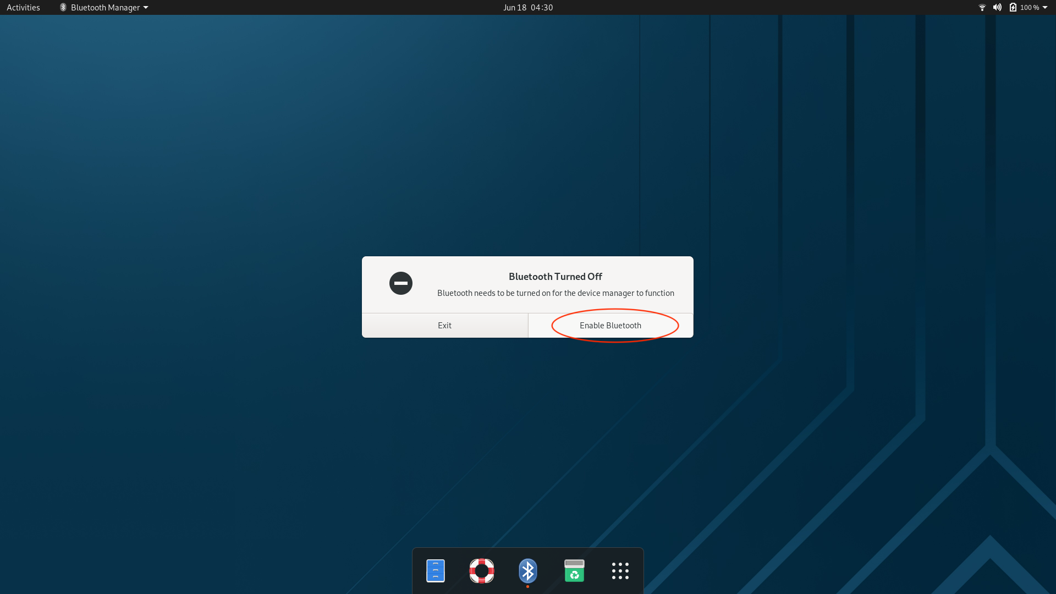Open the Activities overview
Image resolution: width=1056 pixels, height=594 pixels.
pyautogui.click(x=23, y=7)
